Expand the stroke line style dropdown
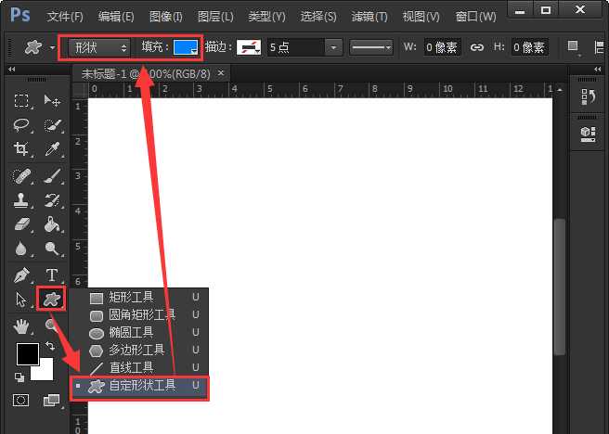 (376, 47)
